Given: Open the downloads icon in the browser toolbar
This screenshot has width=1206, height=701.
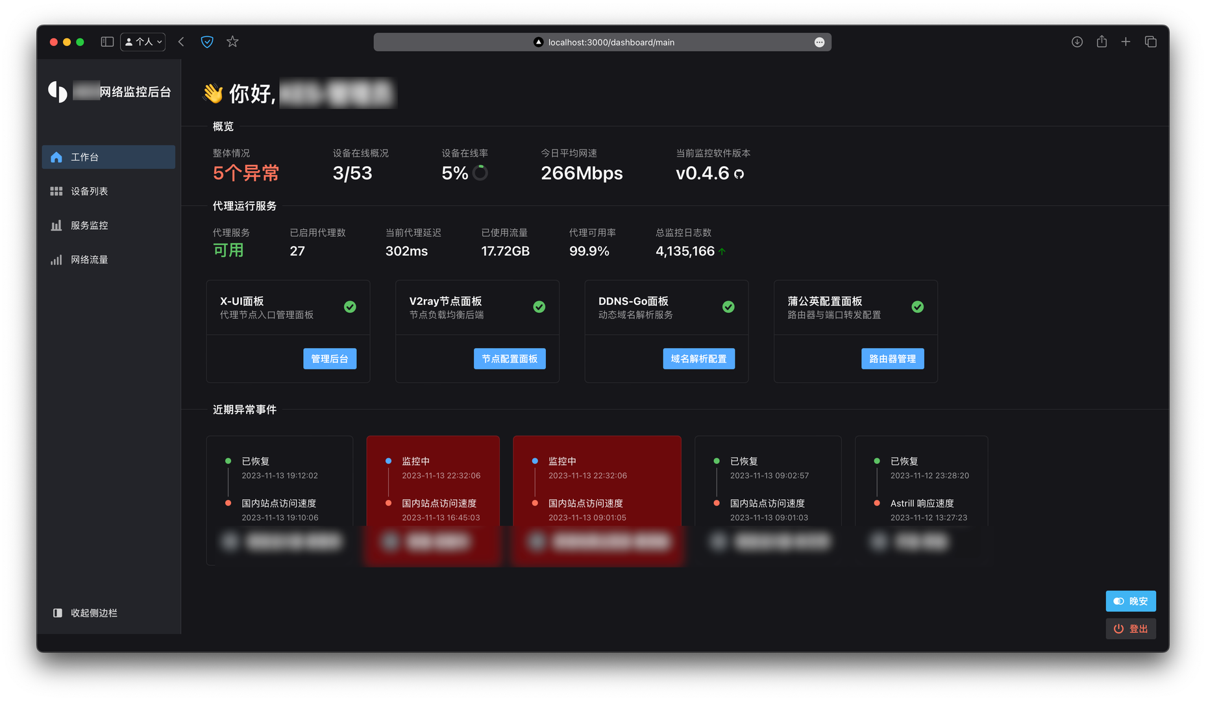Looking at the screenshot, I should [1077, 42].
